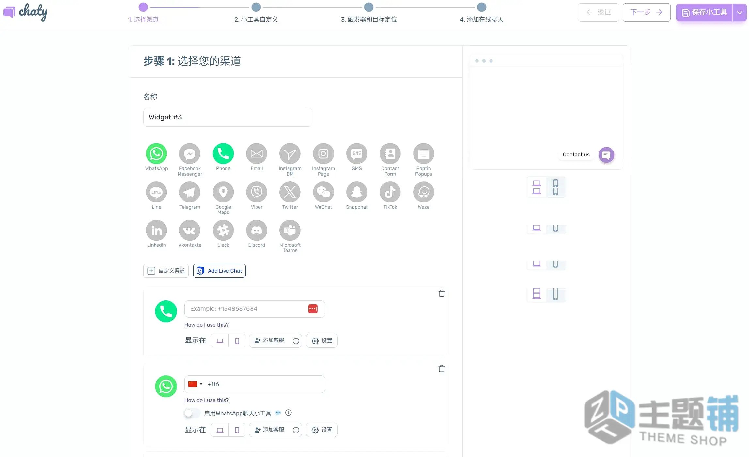Add the Telegram channel

click(190, 192)
